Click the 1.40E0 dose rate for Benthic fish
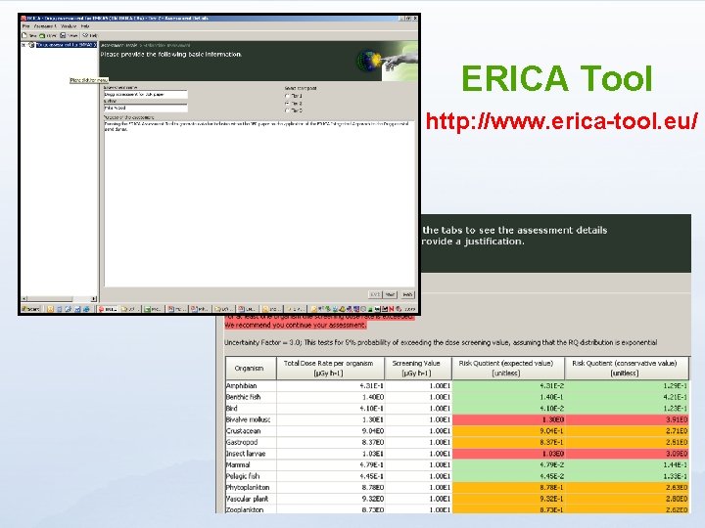The image size is (705, 528). [x=331, y=397]
